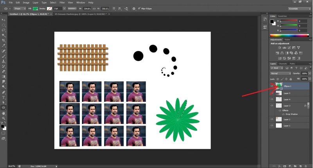Screen dimensions: 313x168
Task: Hide the Layer 2 layer
Action: (272, 119)
